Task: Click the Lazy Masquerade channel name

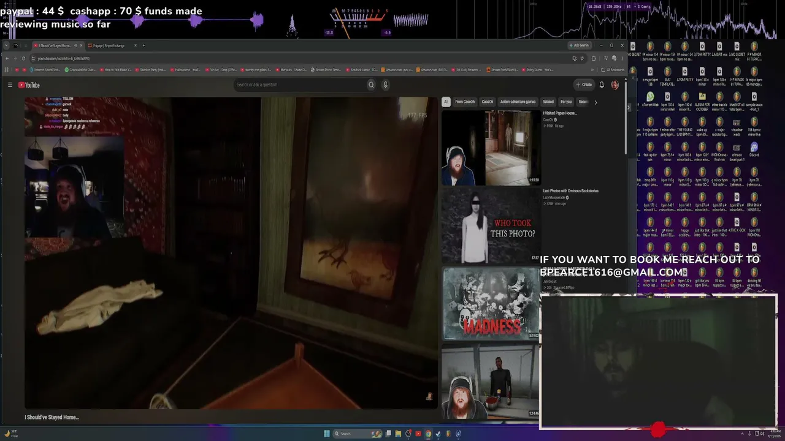Action: [x=554, y=198]
